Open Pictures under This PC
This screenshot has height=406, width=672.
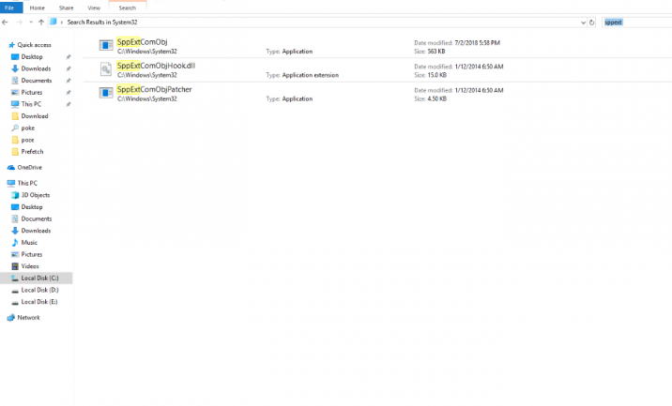point(32,254)
